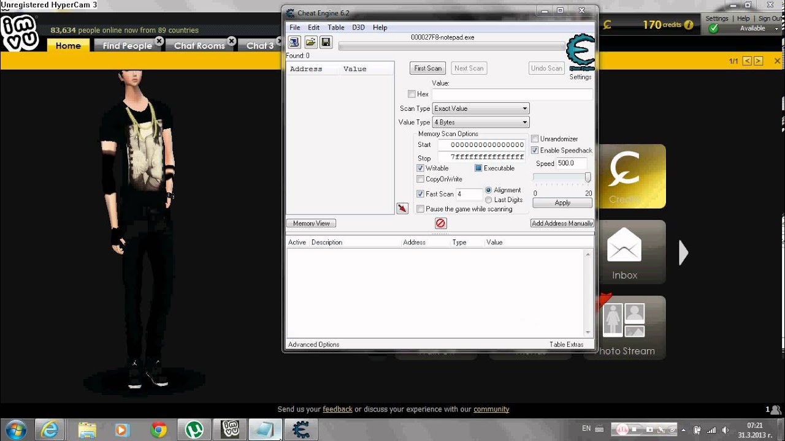This screenshot has height=441, width=785.
Task: Click the Start address field
Action: [x=481, y=145]
